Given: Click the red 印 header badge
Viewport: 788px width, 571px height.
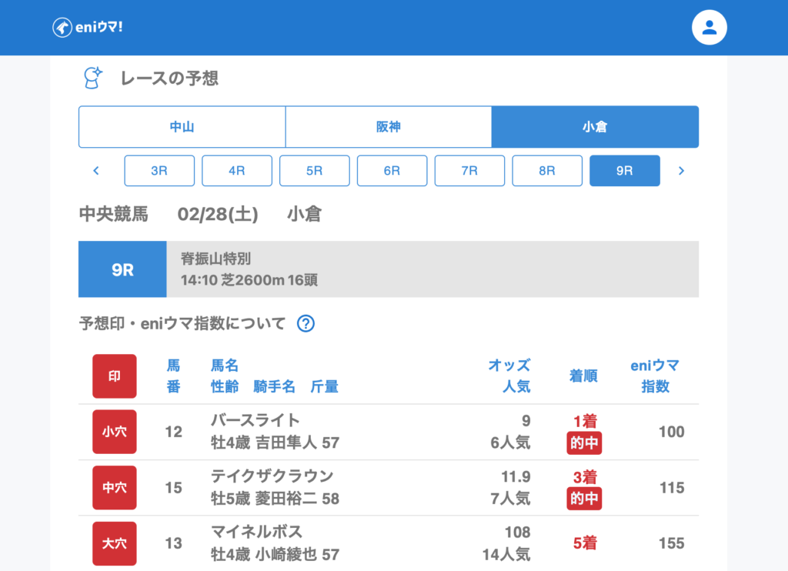Looking at the screenshot, I should click(115, 376).
